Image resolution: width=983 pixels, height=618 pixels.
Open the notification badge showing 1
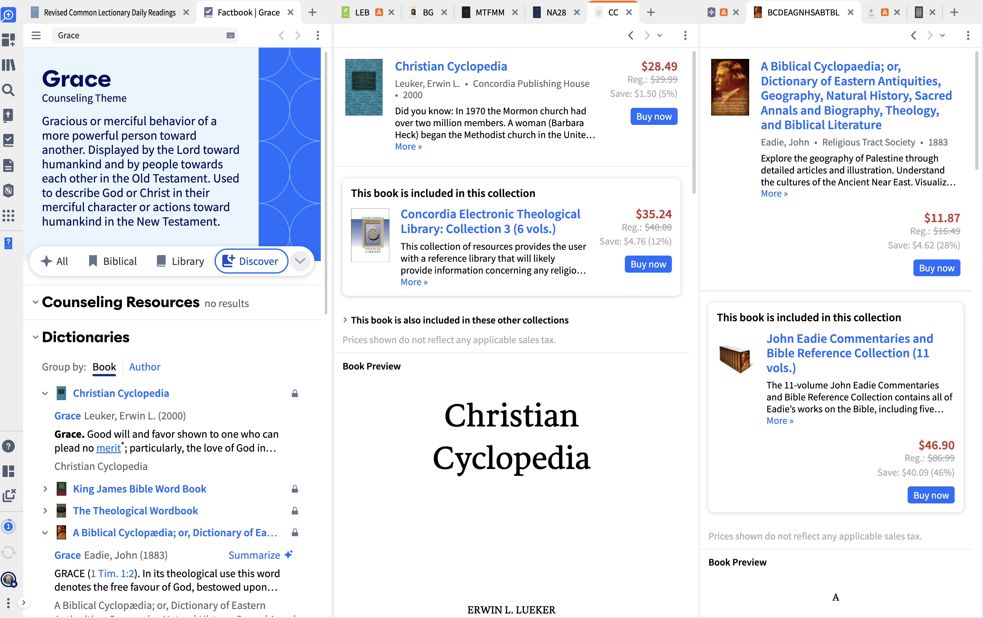coord(9,526)
